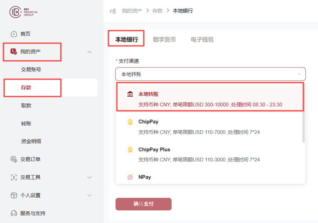Open 服务与支持 in the sidebar
318x223 pixels.
pos(33,213)
